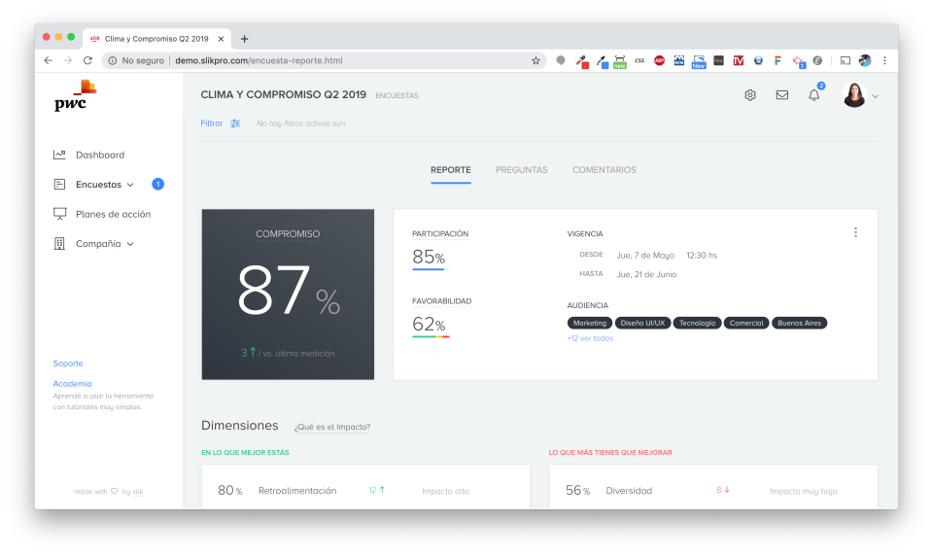Click the css extension icon
Image resolution: width=933 pixels, height=555 pixels.
(x=639, y=60)
